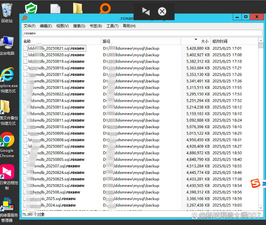Sort results by the 大小 column
The height and width of the screenshot is (225, 266).
204,41
